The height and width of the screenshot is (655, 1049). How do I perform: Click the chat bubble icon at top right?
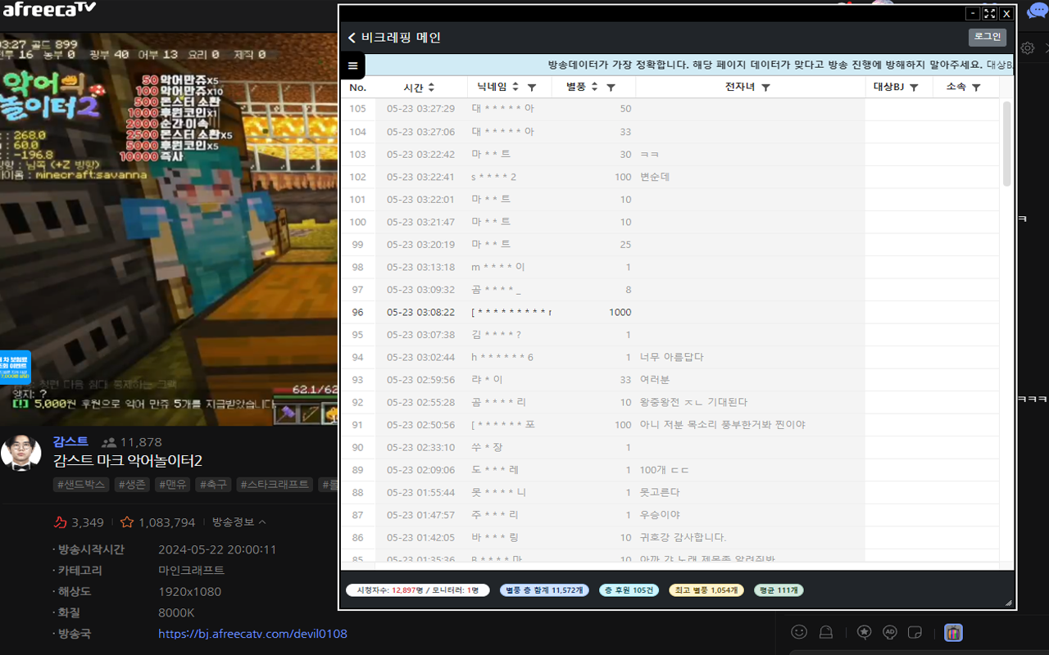pos(1037,11)
